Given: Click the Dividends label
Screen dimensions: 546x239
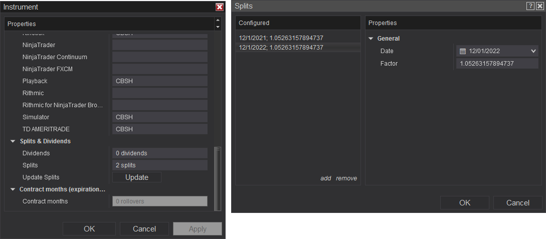Looking at the screenshot, I should tap(36, 153).
